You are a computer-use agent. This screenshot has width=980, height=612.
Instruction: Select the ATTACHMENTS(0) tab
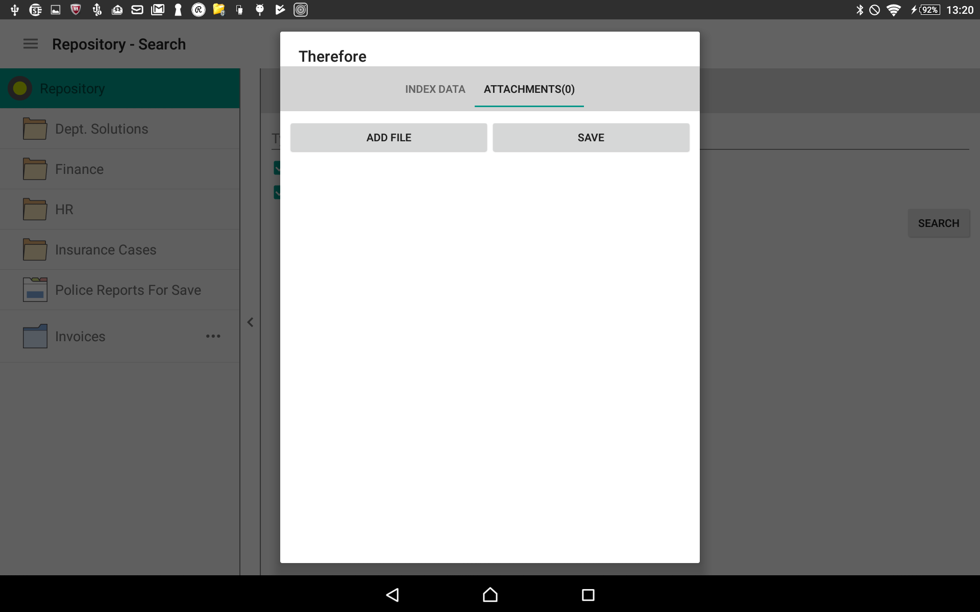pyautogui.click(x=529, y=89)
